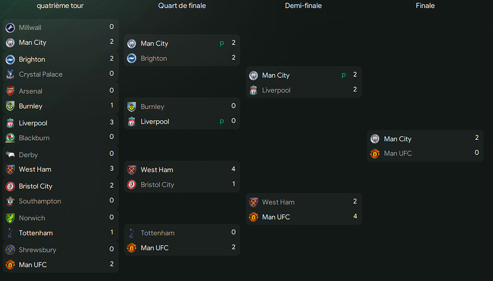Click Crystal Palace club crest
The image size is (493, 281).
(x=10, y=74)
